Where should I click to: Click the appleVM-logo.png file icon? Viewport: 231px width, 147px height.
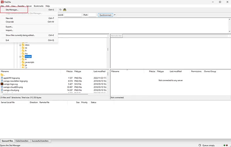(x=2, y=78)
